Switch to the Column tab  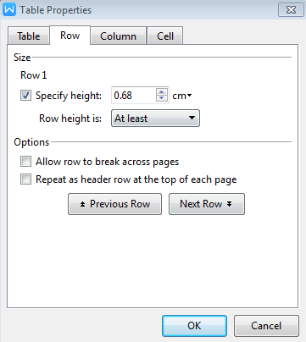tap(118, 36)
